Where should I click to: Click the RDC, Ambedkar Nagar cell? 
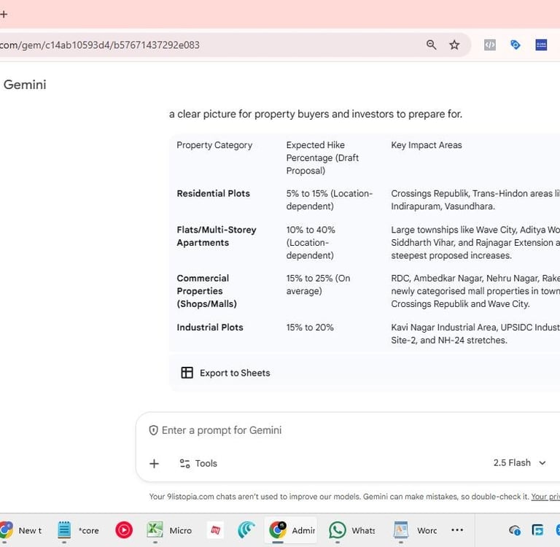tap(475, 291)
